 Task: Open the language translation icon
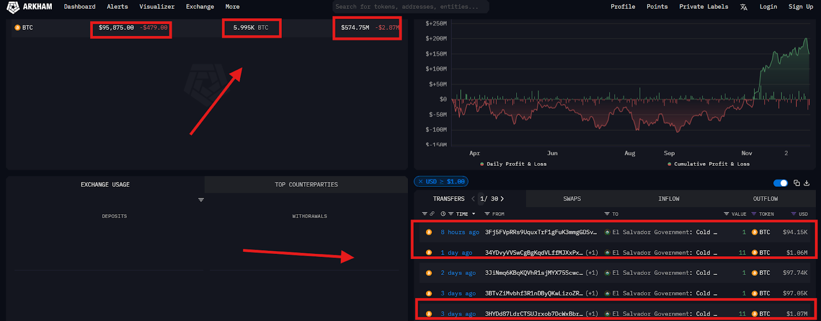(x=744, y=7)
